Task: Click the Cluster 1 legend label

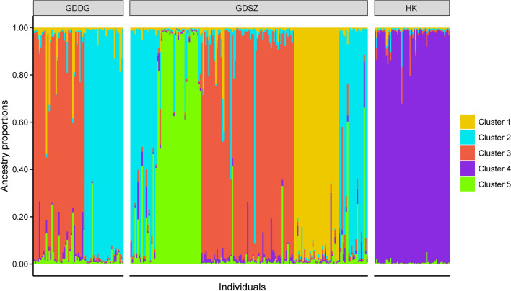Action: [494, 122]
